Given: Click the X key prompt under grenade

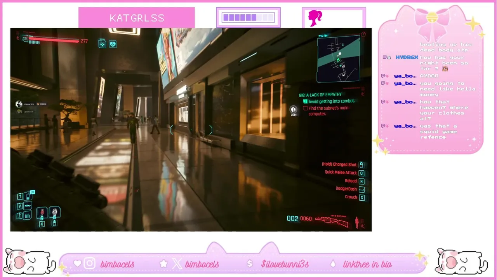Looking at the screenshot, I should pyautogui.click(x=42, y=224).
